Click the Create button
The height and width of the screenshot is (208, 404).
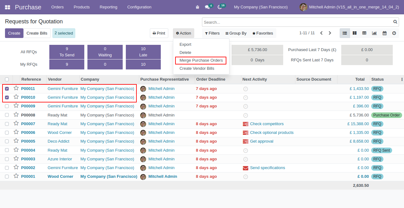(14, 33)
